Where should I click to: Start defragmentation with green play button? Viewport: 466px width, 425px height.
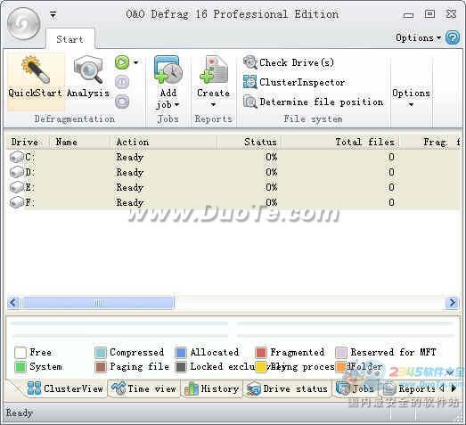(122, 62)
